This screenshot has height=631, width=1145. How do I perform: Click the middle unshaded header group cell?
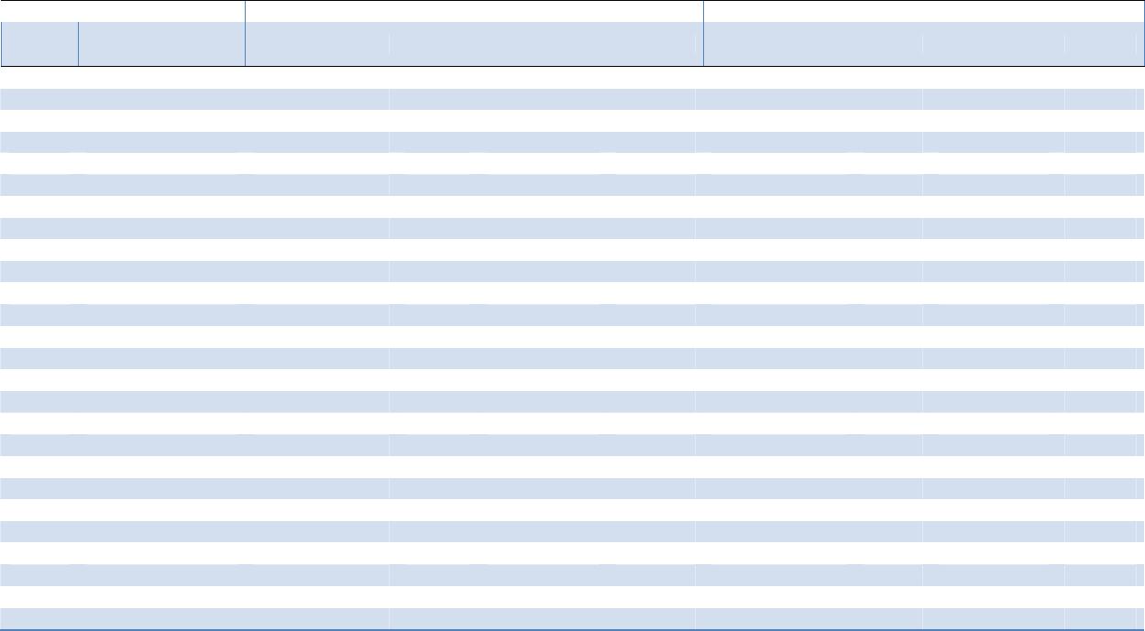[474, 11]
